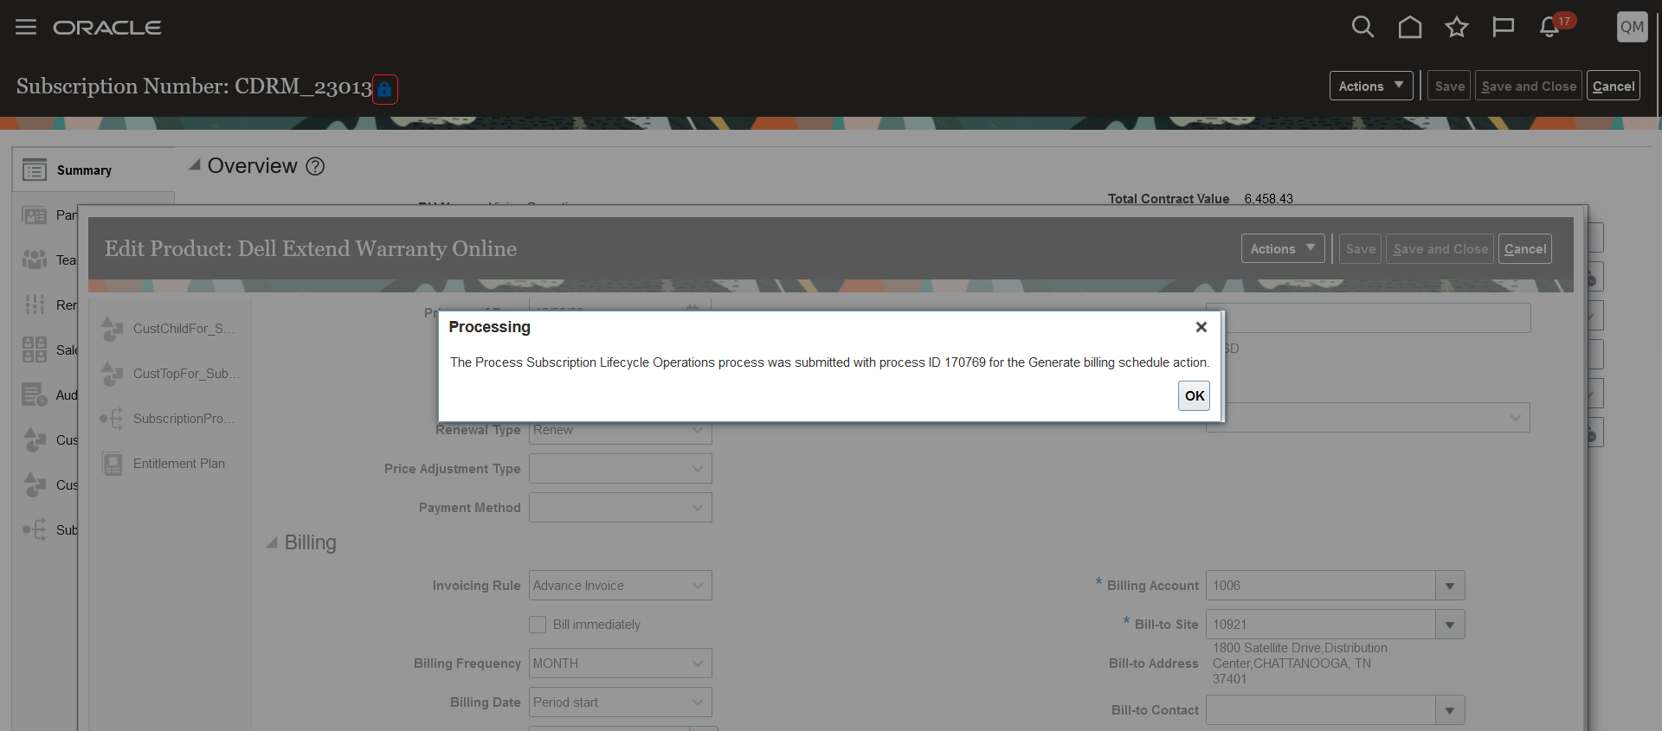1662x731 pixels.
Task: Open the Sub sidebar tab icon
Action: 35,529
